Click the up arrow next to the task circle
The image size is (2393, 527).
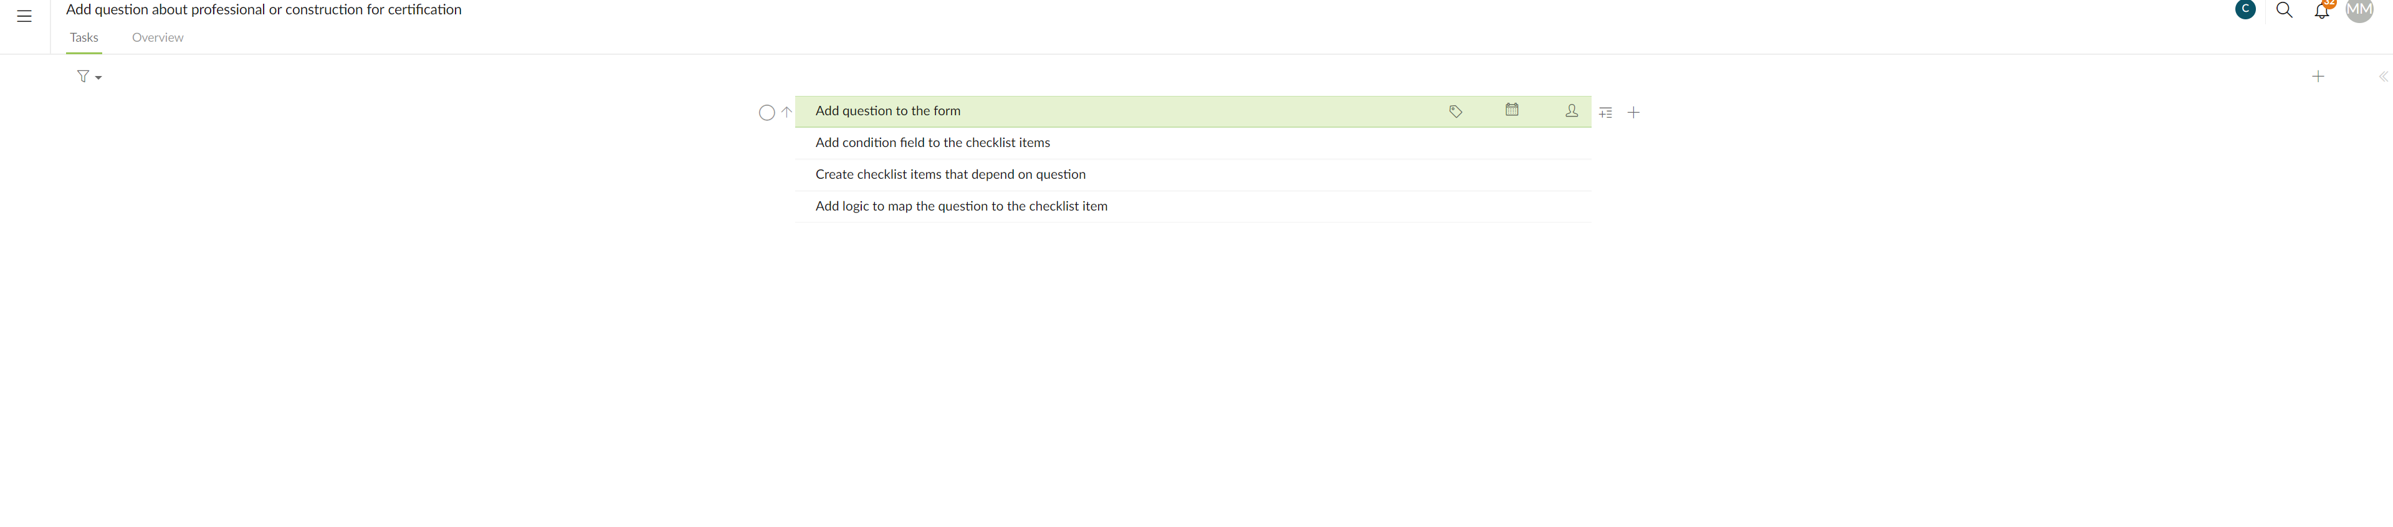787,112
